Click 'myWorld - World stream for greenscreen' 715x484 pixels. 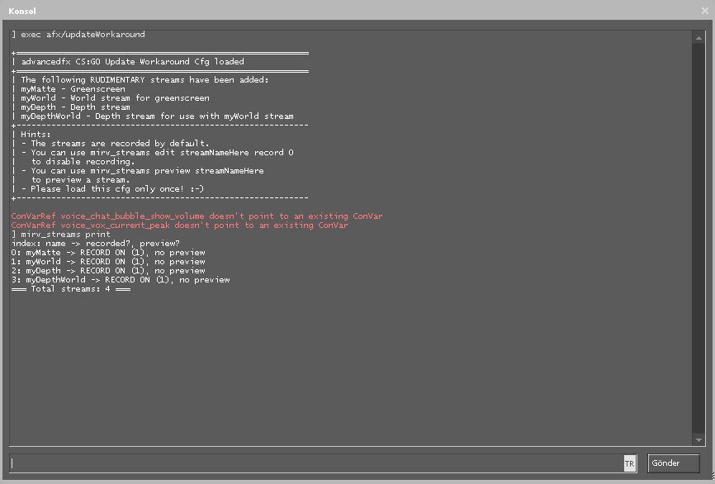point(115,98)
